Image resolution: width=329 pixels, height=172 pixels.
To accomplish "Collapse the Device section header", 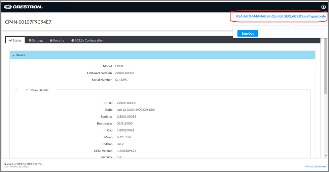I will (20, 55).
